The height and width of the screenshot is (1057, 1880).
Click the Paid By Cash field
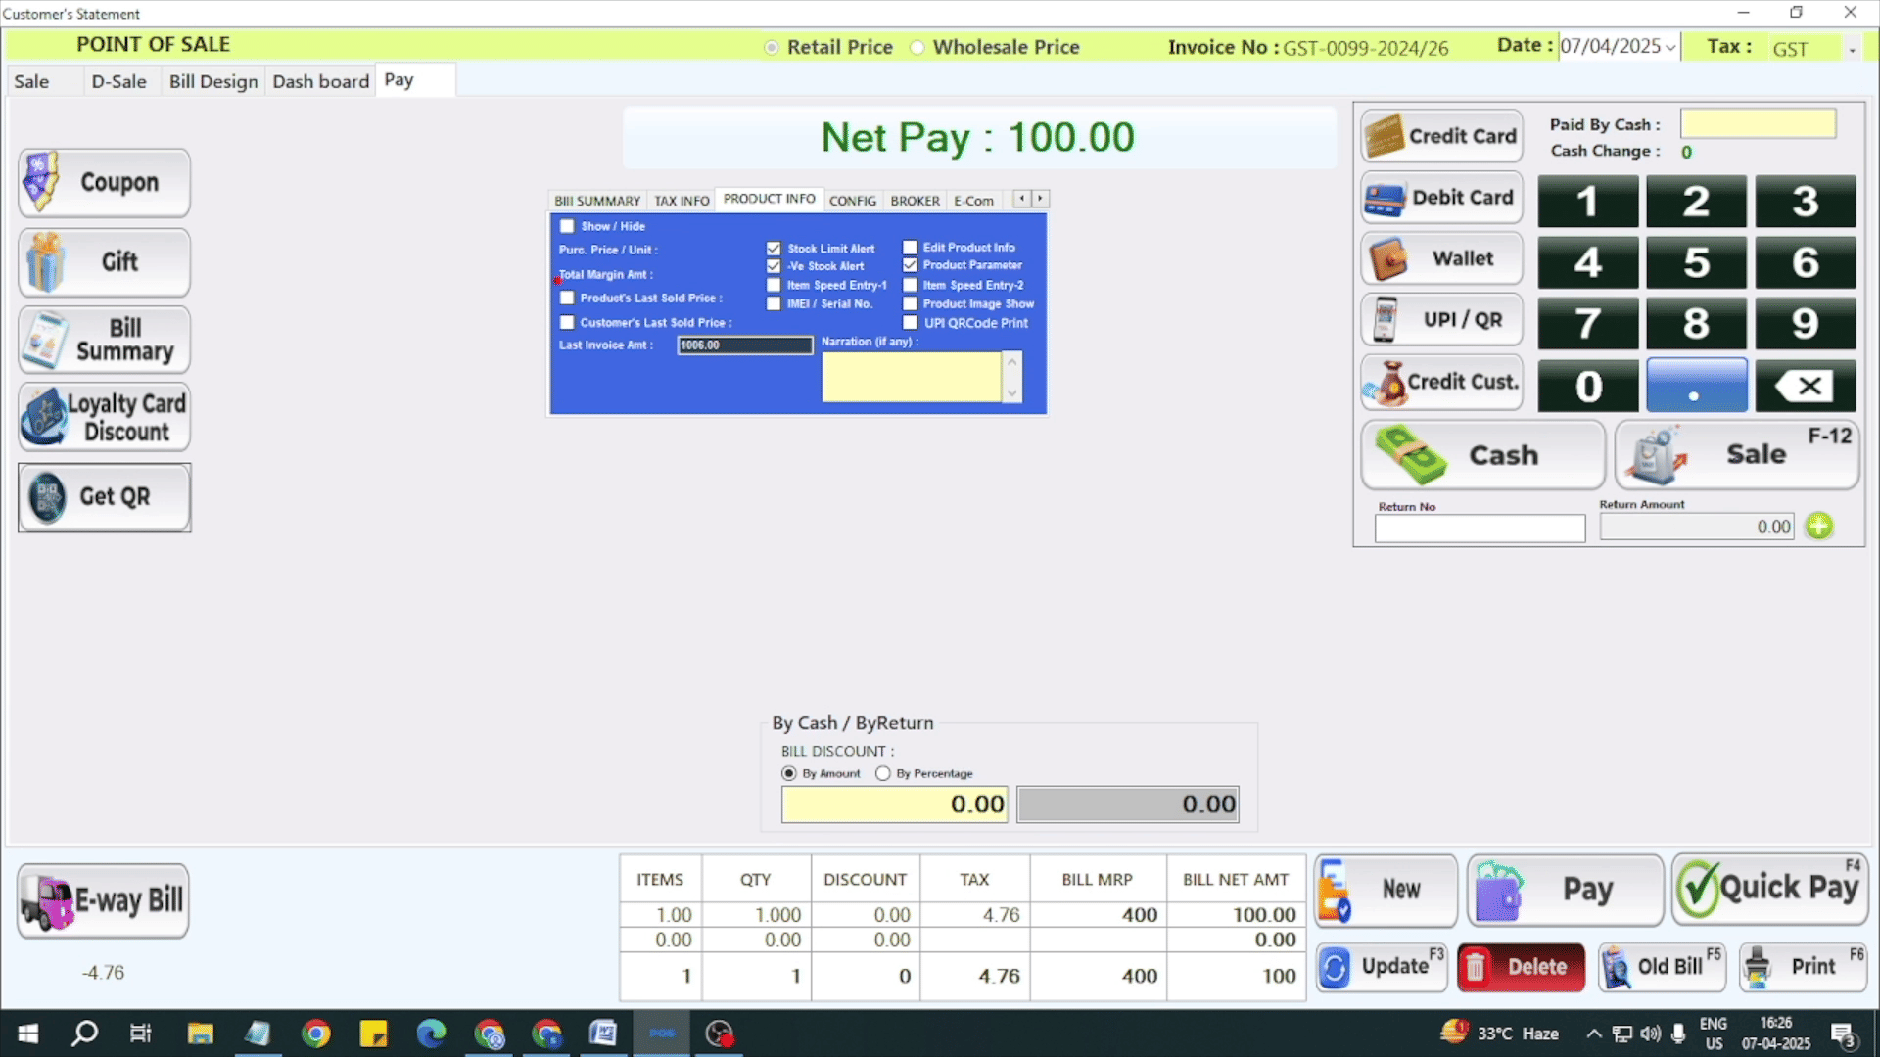(1758, 124)
